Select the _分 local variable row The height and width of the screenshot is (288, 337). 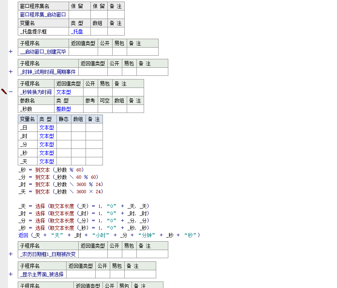click(60, 144)
